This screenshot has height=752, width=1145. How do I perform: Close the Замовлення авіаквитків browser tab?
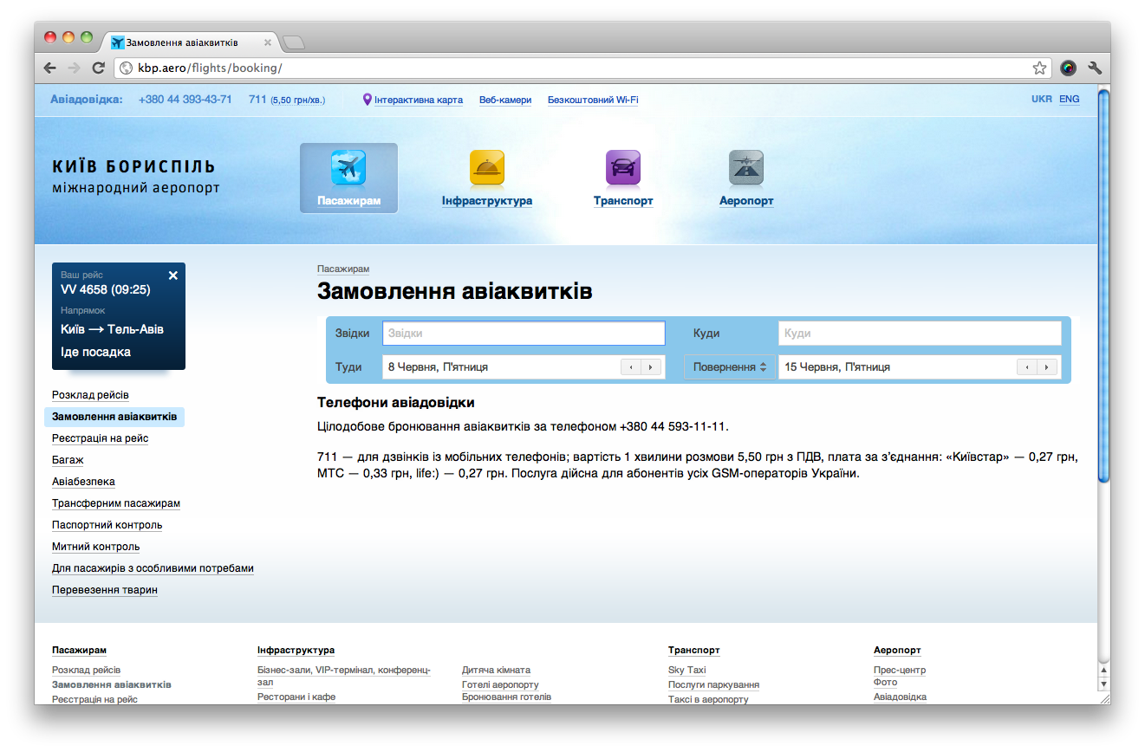[x=267, y=42]
